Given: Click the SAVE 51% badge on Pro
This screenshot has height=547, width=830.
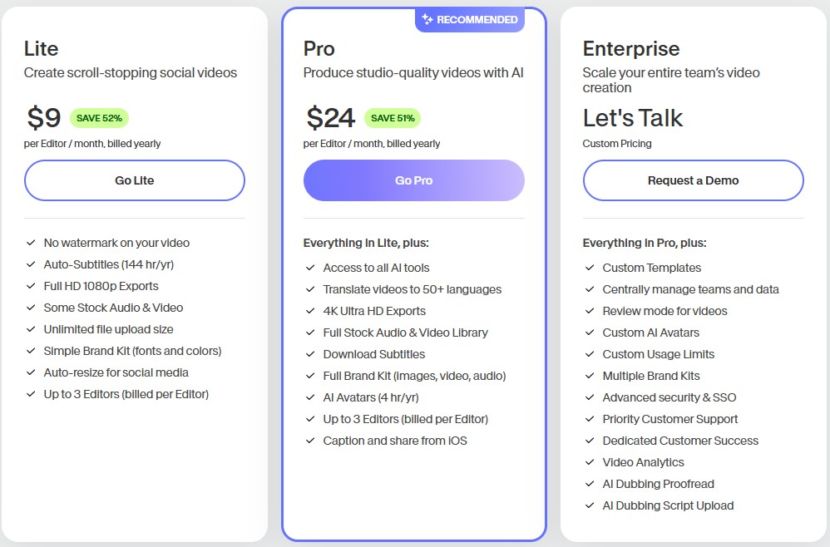Looking at the screenshot, I should pos(393,118).
